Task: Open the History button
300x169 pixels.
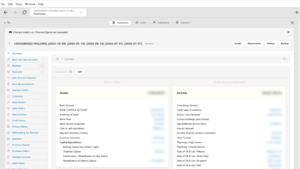Action: click(x=271, y=44)
